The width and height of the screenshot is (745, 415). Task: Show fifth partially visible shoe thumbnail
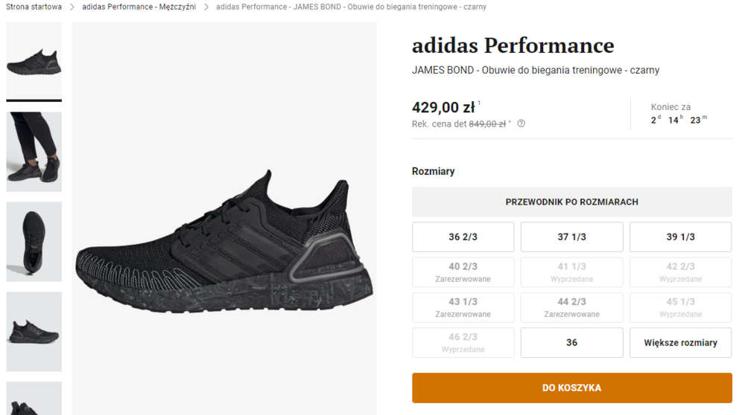[x=34, y=399]
